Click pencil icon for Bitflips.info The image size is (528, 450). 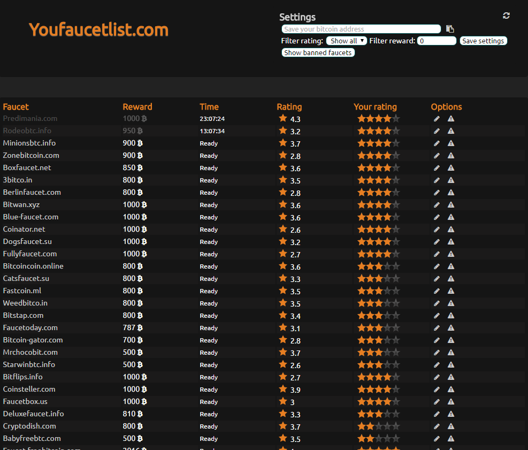437,377
